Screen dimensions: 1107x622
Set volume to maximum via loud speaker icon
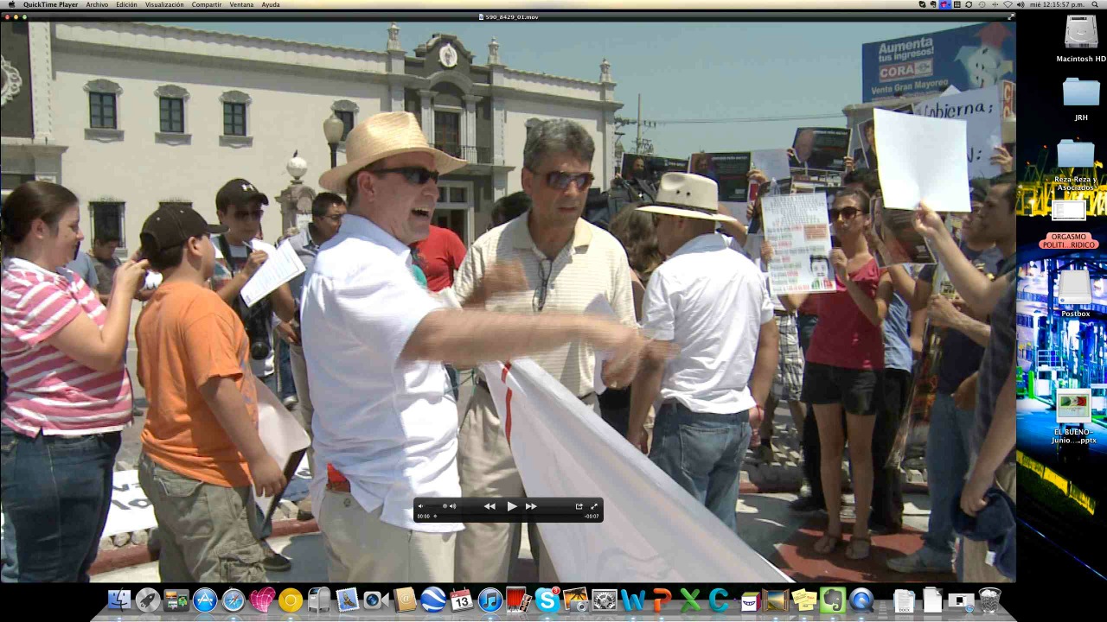tap(452, 506)
